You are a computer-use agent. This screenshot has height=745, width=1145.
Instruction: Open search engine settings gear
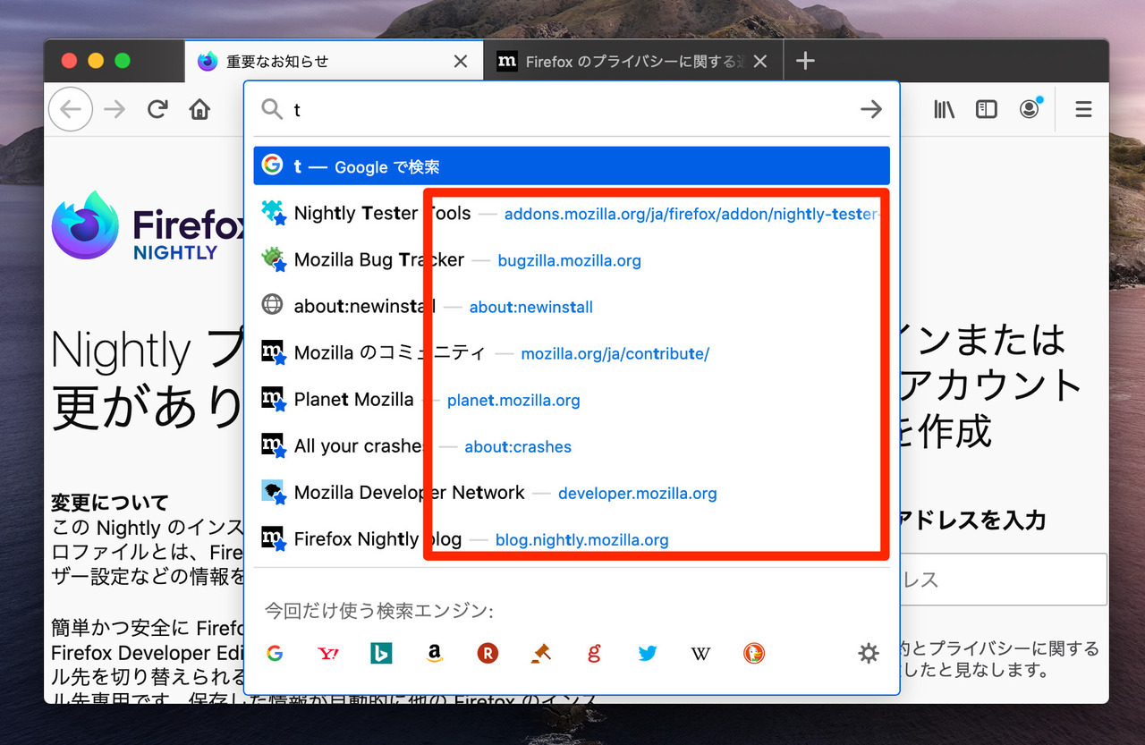[869, 654]
